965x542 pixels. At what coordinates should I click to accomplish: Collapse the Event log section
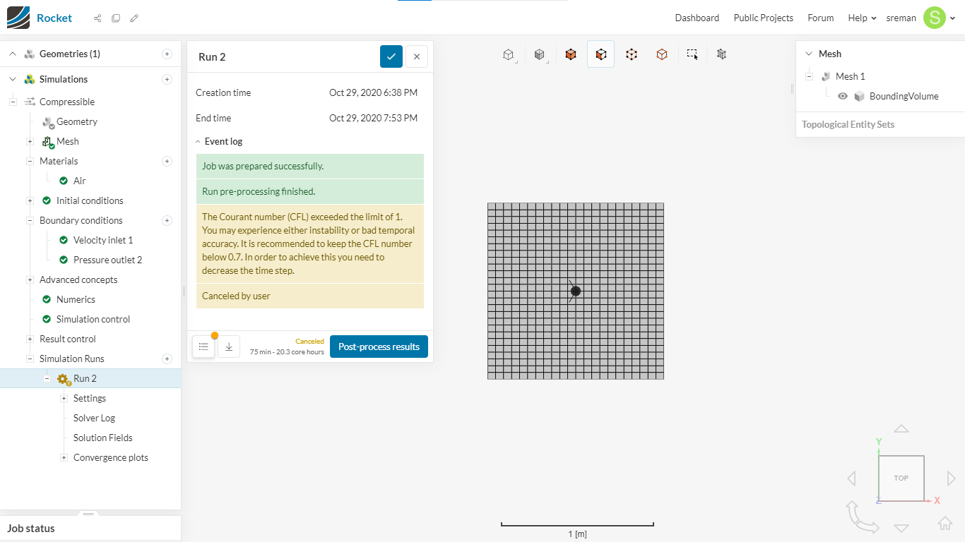coord(199,141)
